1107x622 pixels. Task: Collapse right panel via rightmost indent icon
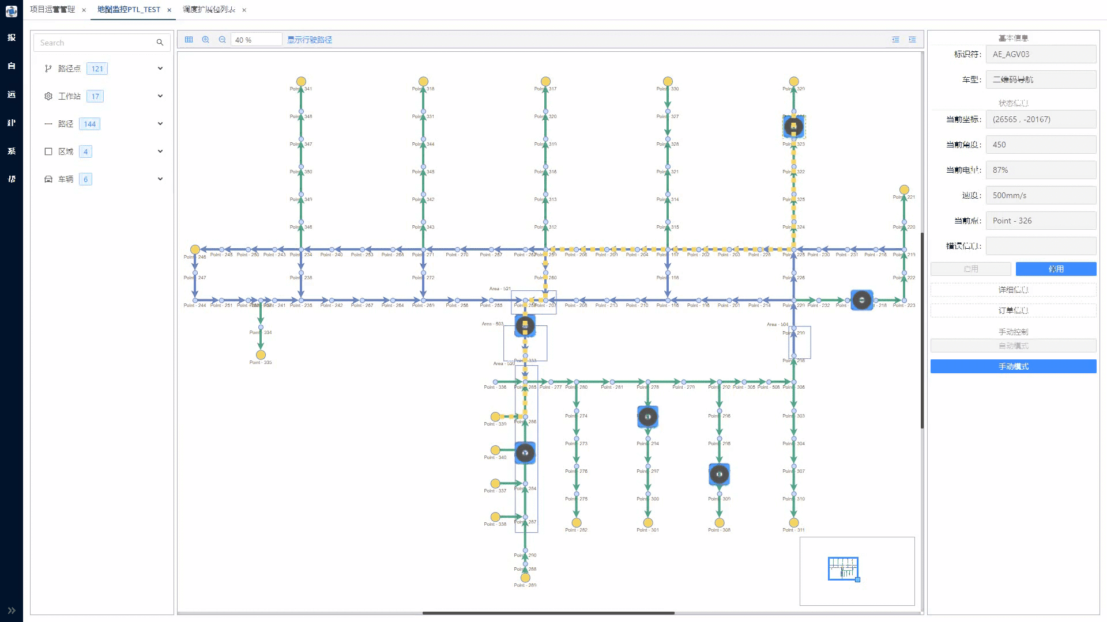pos(912,40)
